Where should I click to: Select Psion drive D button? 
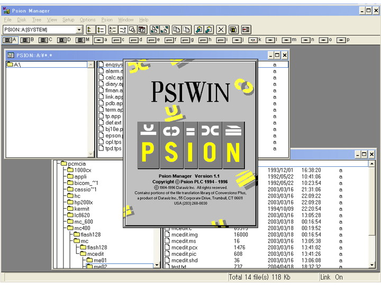coord(64,40)
